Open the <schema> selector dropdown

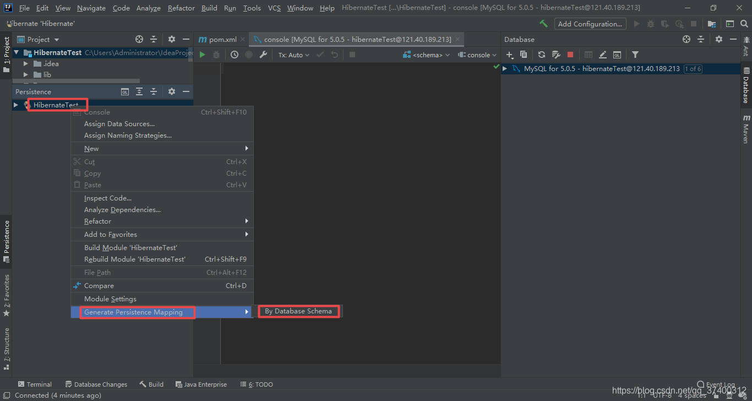[x=426, y=55]
